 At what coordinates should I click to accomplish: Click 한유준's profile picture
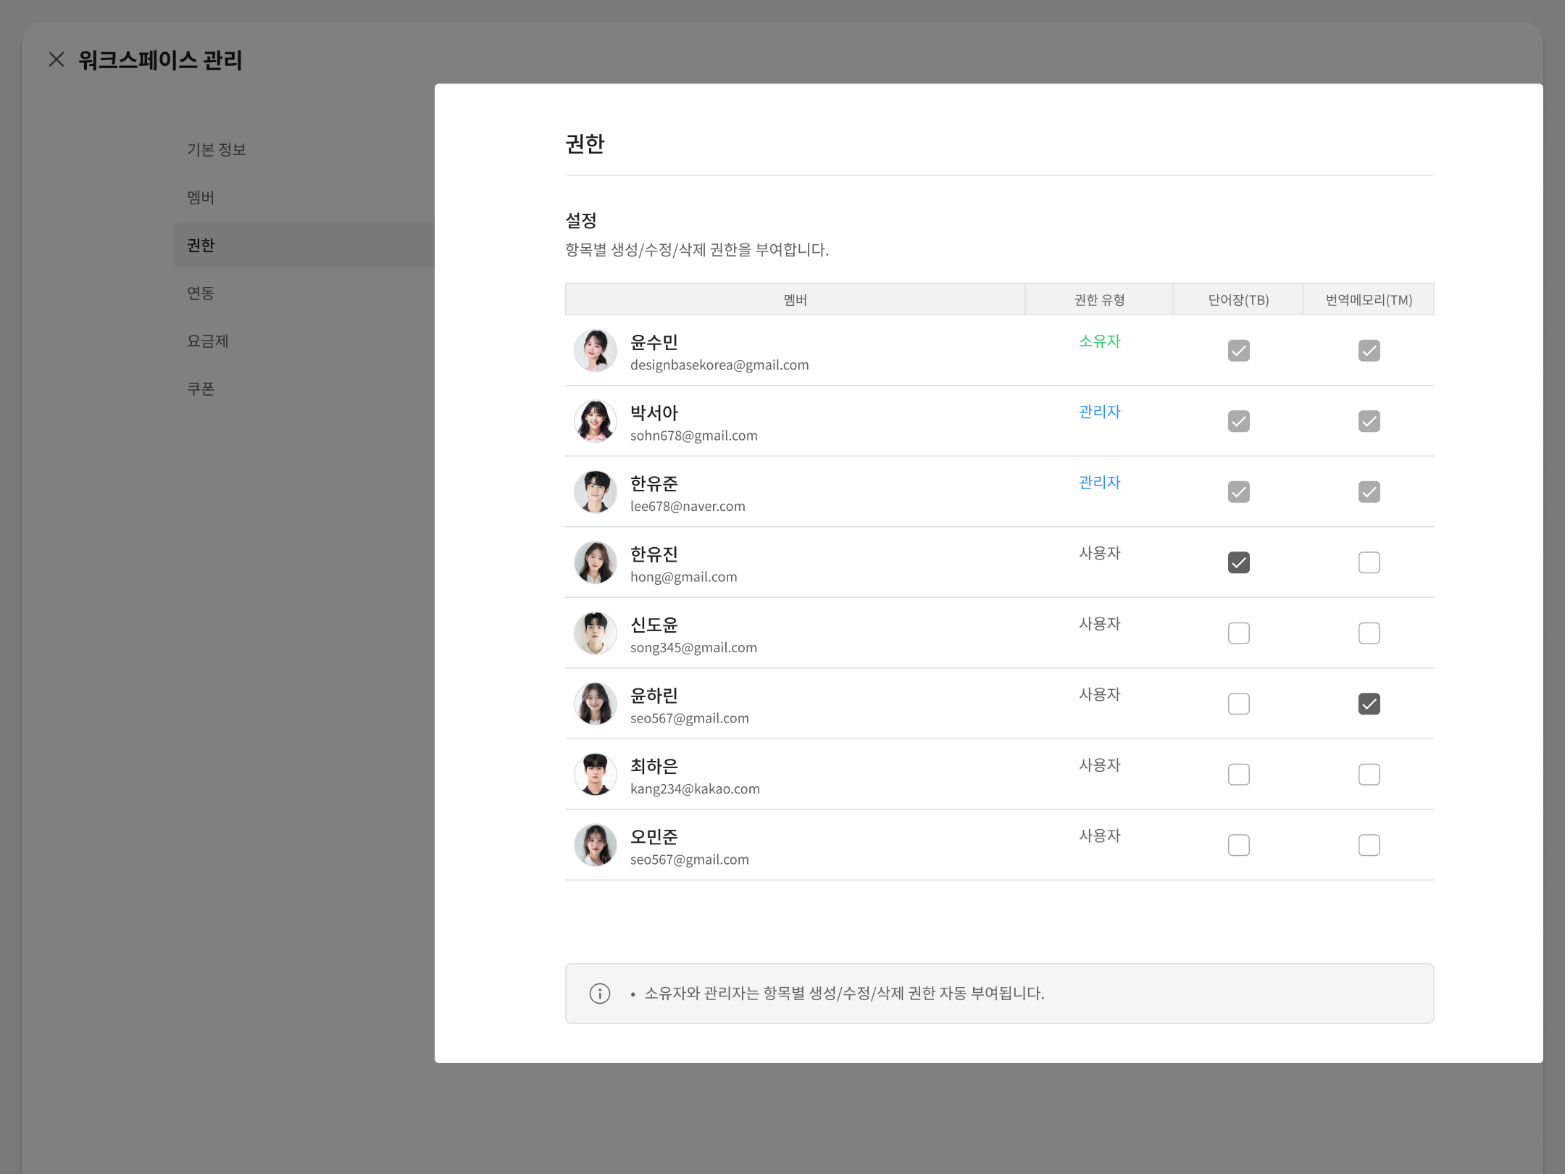(x=595, y=492)
